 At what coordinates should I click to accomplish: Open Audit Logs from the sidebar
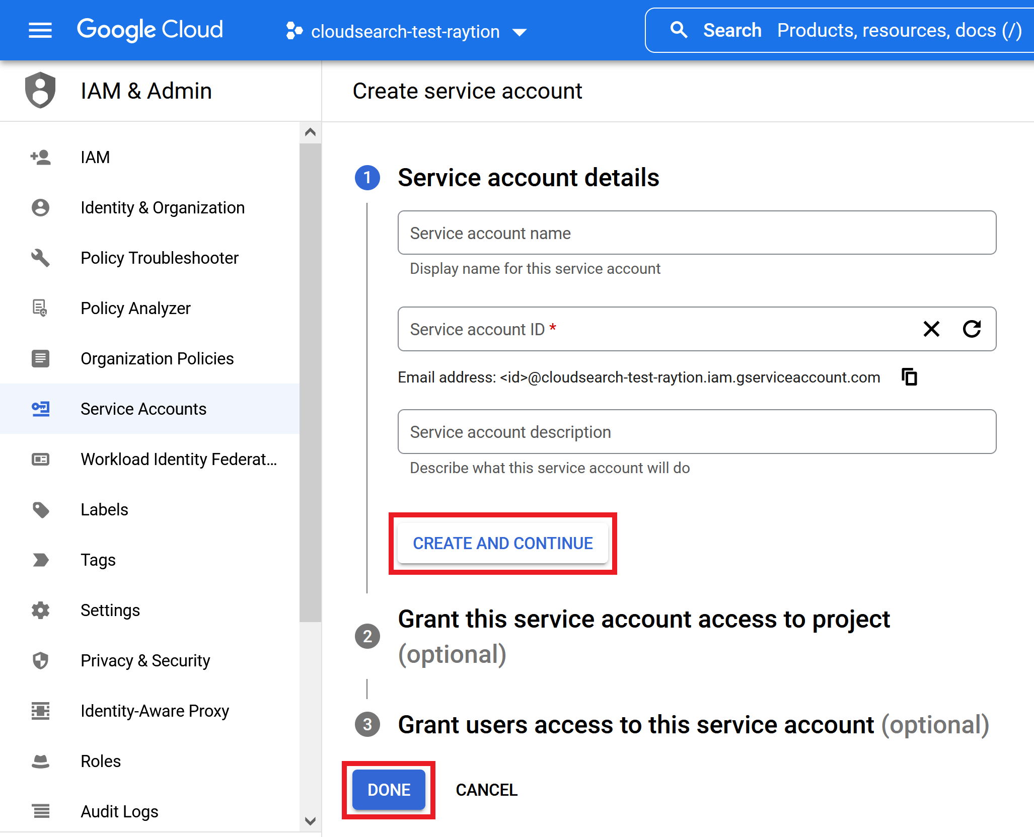tap(119, 811)
